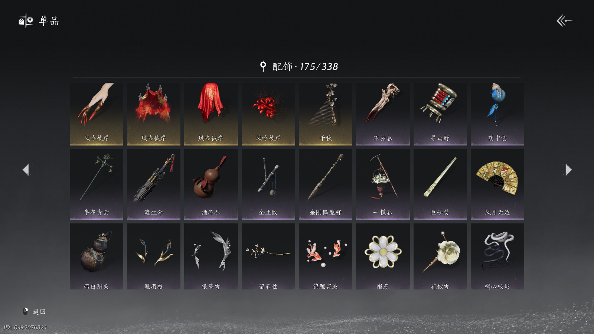The width and height of the screenshot is (594, 334).
Task: Go to next page with right arrow
Action: coord(568,170)
